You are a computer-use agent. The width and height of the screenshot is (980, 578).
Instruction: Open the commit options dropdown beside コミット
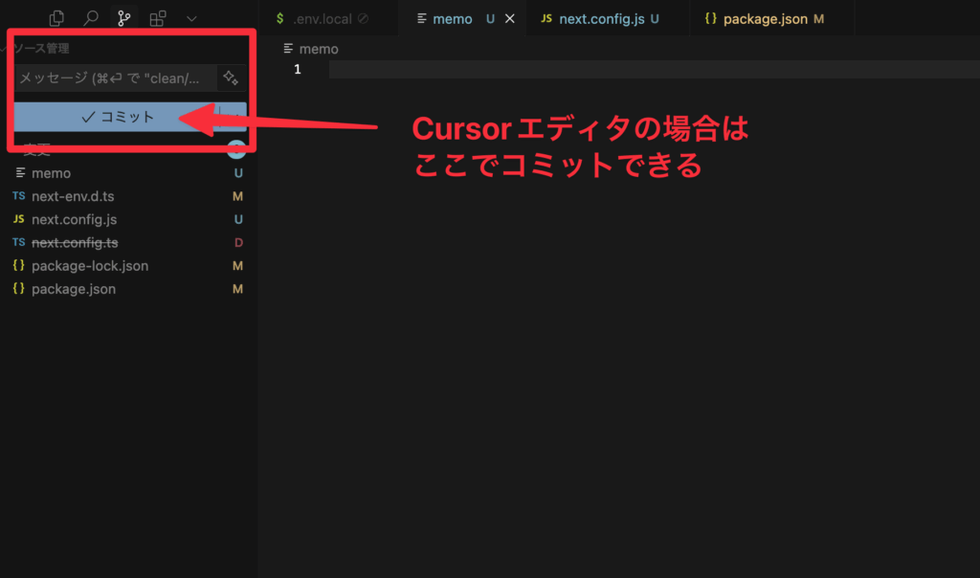[x=233, y=118]
